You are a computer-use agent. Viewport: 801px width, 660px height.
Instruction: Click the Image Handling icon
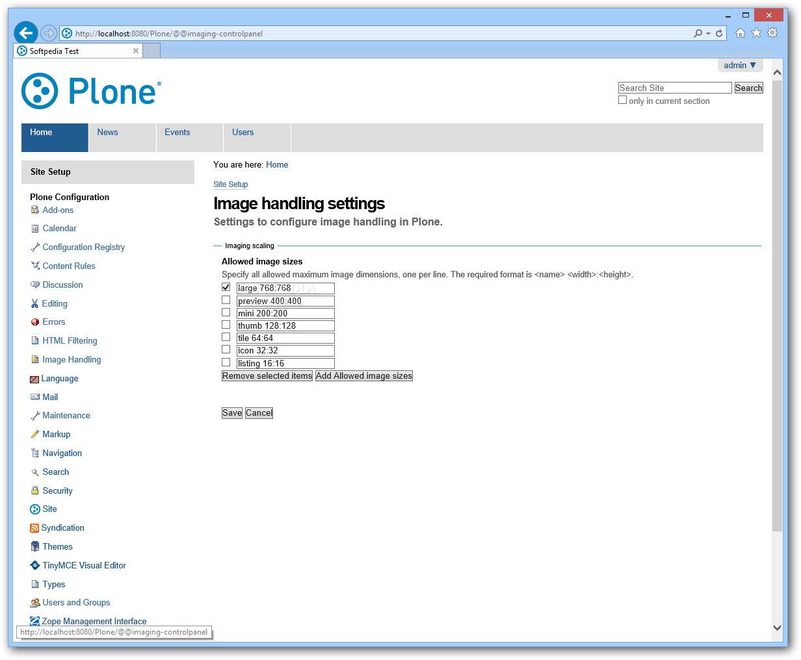(x=35, y=359)
